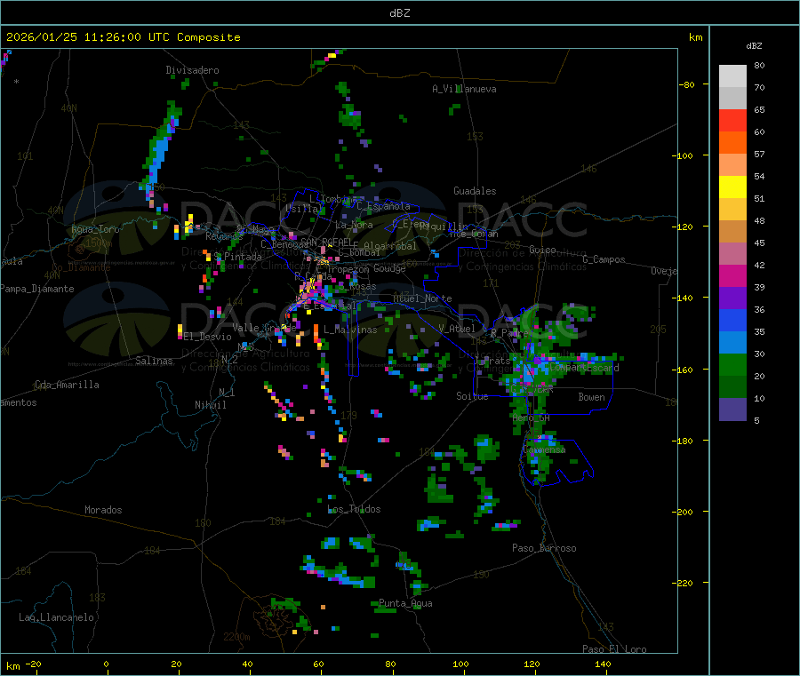Click the 'Nihuil' location label
This screenshot has height=676, width=800.
tap(211, 405)
